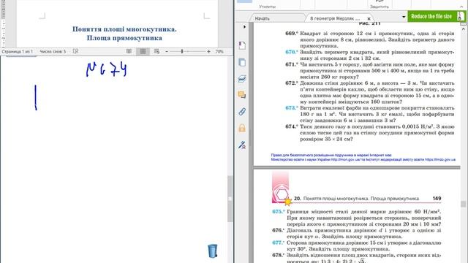Click exercise number 672 in PDF
468x263 pixels.
click(291, 83)
